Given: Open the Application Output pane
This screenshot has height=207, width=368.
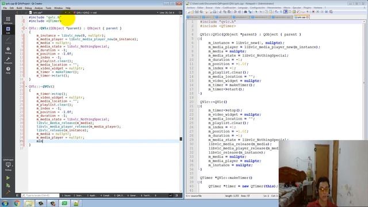Looking at the screenshot, I should (91, 195).
